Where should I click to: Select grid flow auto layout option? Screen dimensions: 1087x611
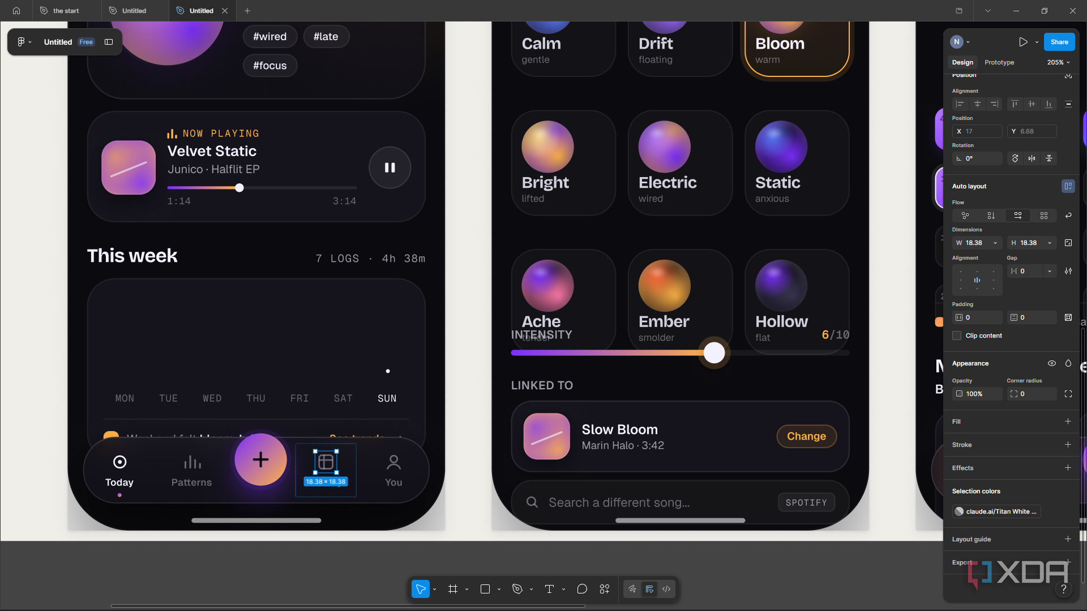[1044, 216]
